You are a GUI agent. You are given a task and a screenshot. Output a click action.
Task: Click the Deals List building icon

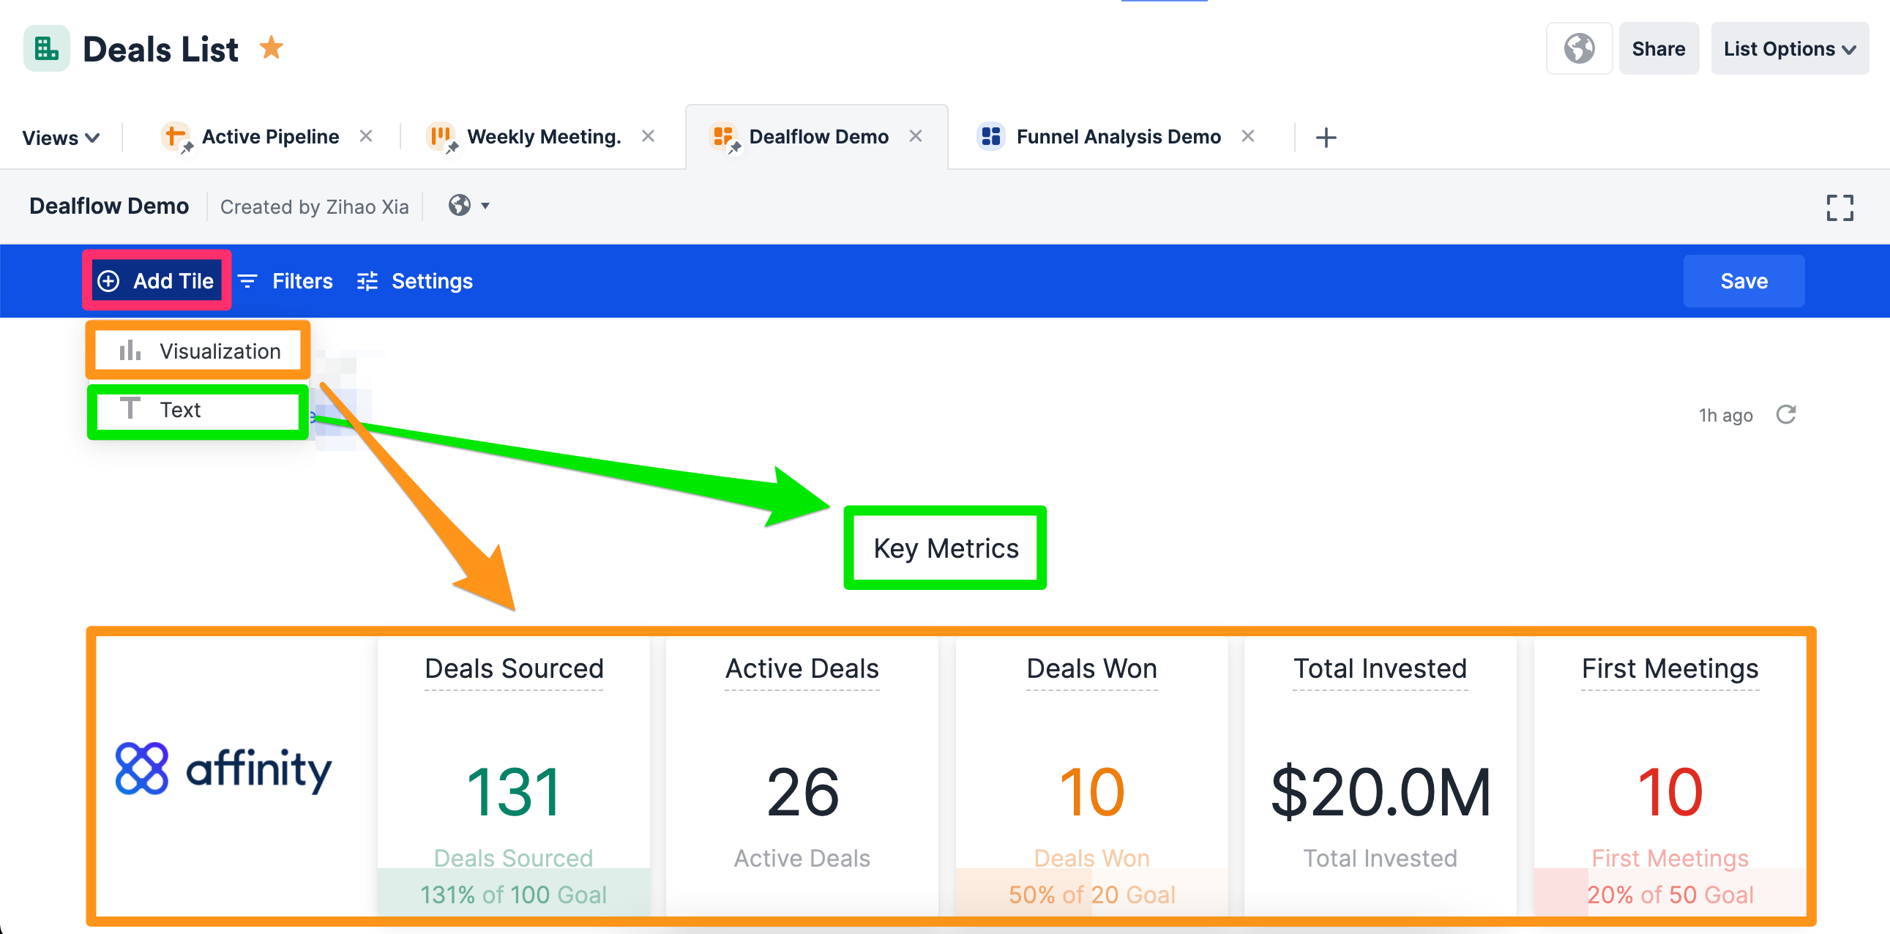[45, 48]
